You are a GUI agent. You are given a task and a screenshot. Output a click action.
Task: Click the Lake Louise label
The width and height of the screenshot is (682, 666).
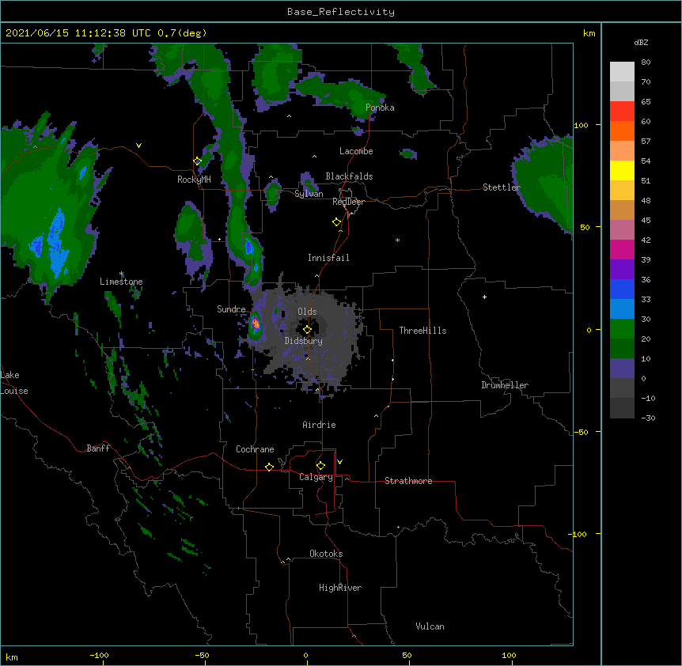(x=13, y=383)
